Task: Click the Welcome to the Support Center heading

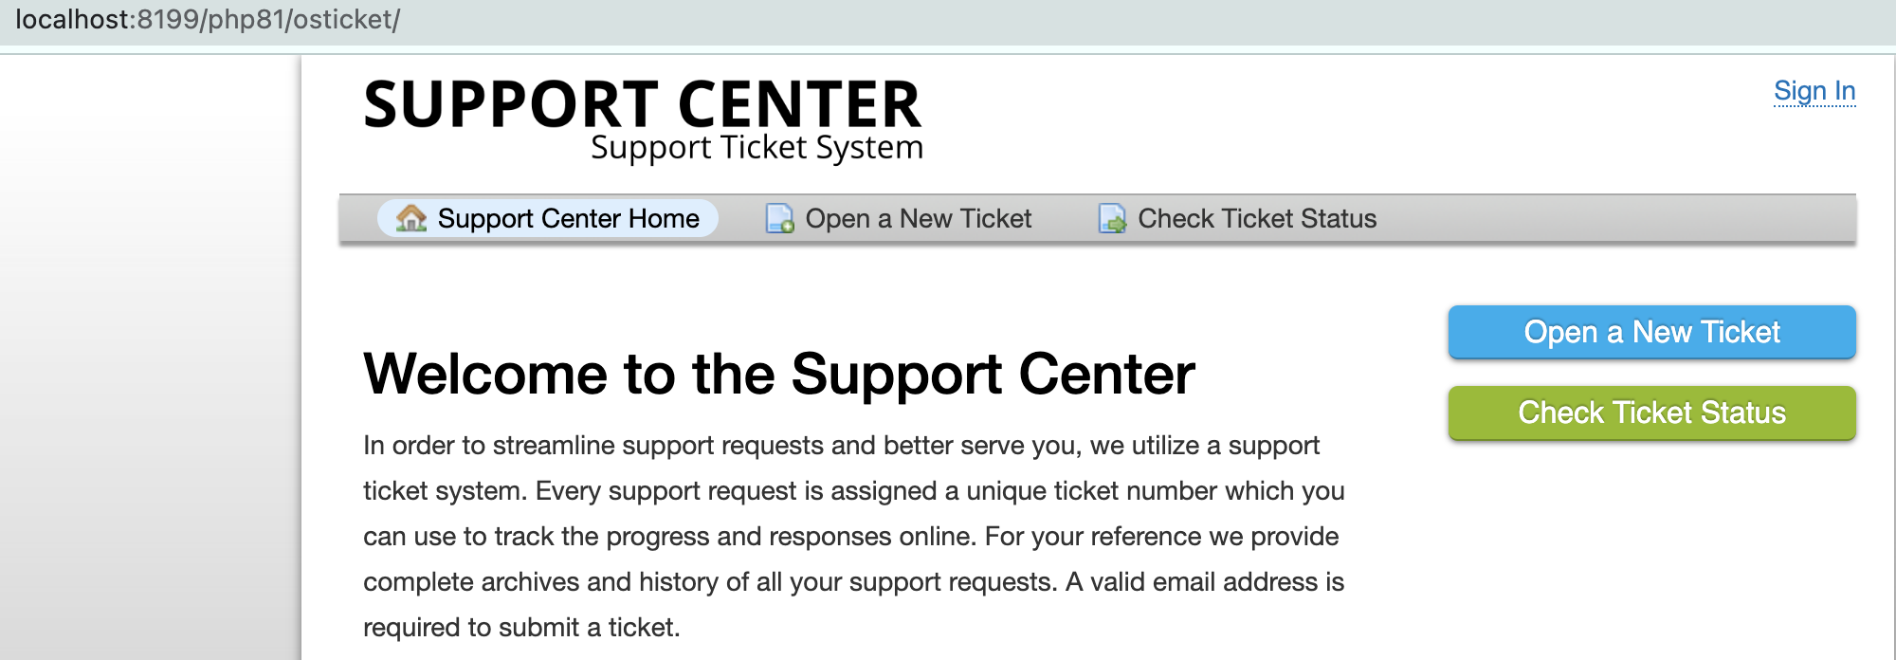Action: tap(780, 374)
